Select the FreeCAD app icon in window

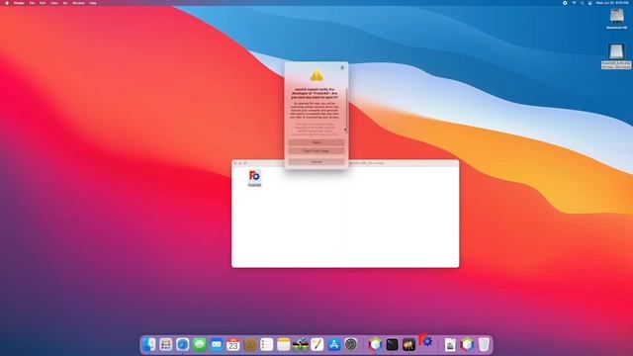(x=255, y=176)
